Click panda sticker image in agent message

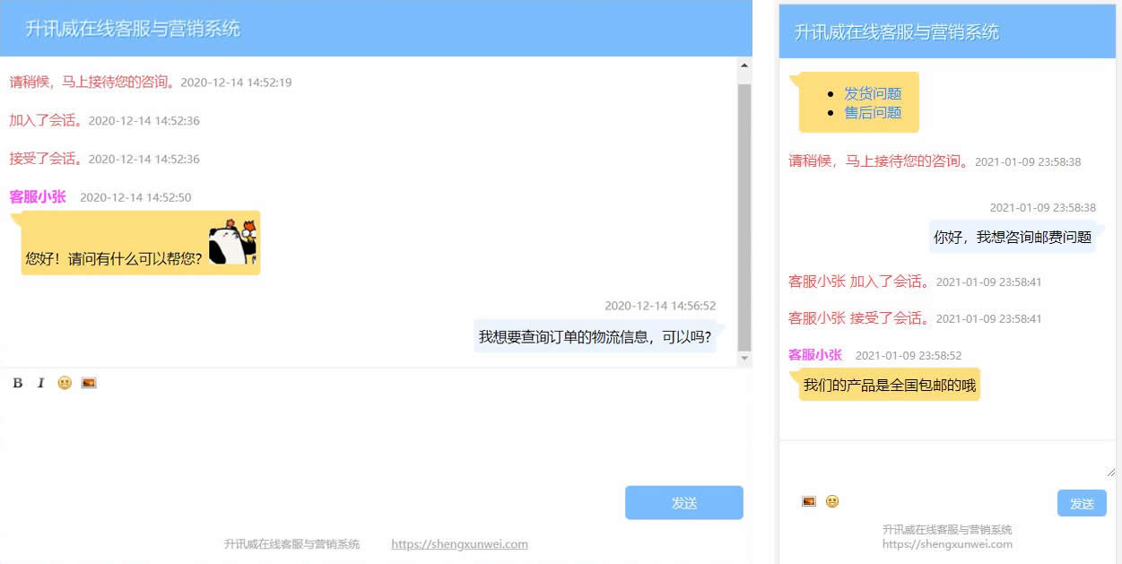[232, 242]
